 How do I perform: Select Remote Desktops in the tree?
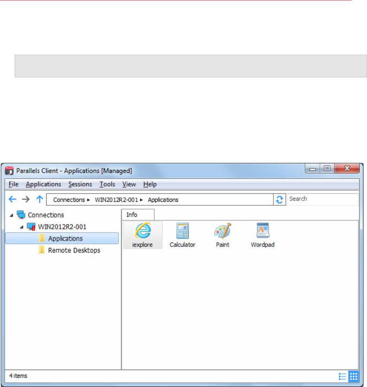74,250
